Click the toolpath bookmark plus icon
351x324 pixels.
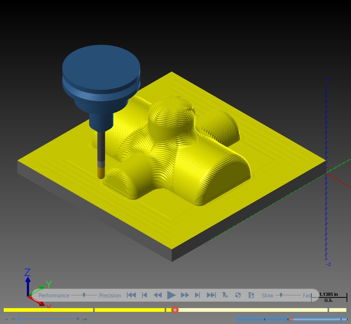pos(225,295)
